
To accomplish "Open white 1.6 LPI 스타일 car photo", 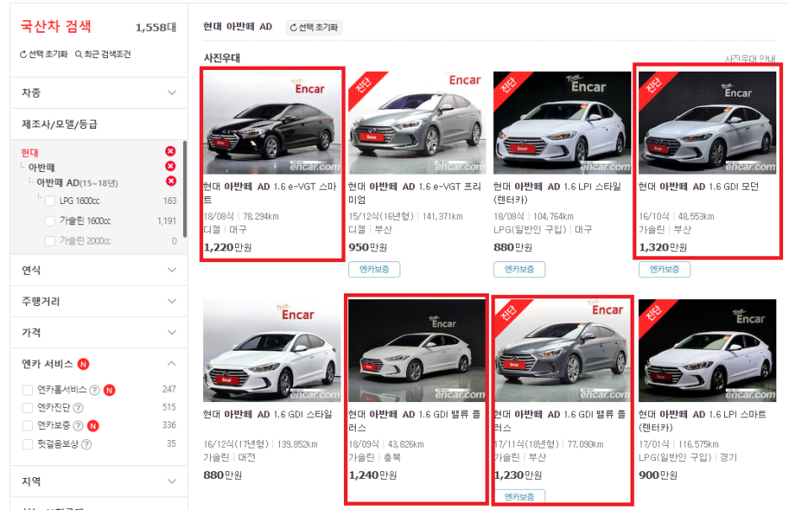I will pos(562,123).
